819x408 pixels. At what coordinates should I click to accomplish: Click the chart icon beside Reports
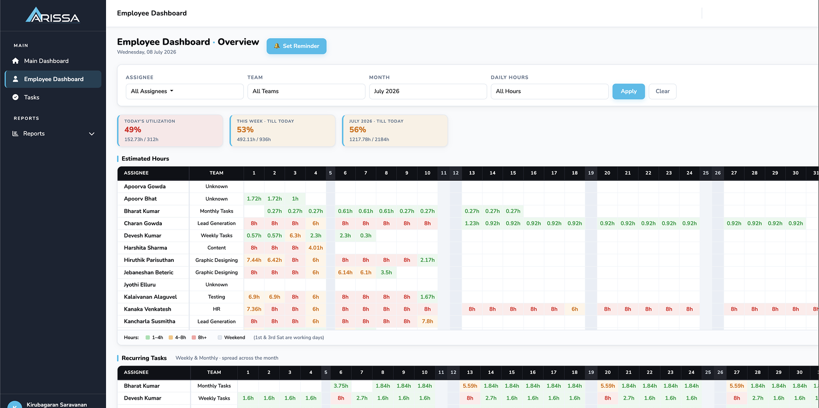coord(15,134)
